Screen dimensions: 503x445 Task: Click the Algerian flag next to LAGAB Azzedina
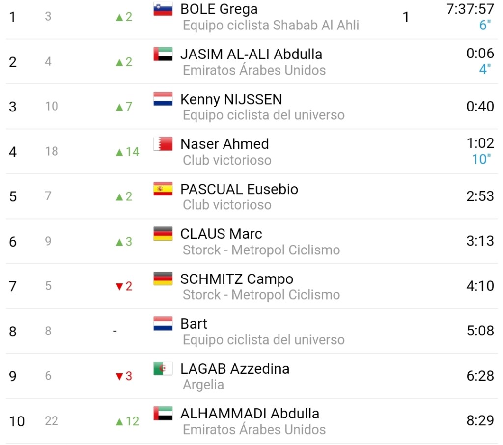[163, 368]
